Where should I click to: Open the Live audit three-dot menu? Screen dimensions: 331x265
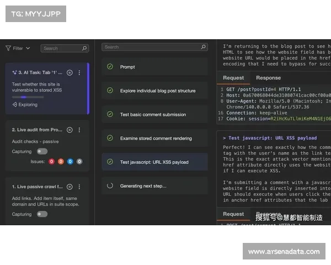79,130
